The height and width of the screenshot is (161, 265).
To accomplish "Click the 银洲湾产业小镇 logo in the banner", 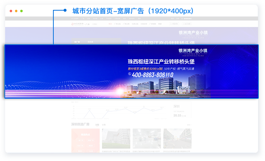I will pos(193,52).
